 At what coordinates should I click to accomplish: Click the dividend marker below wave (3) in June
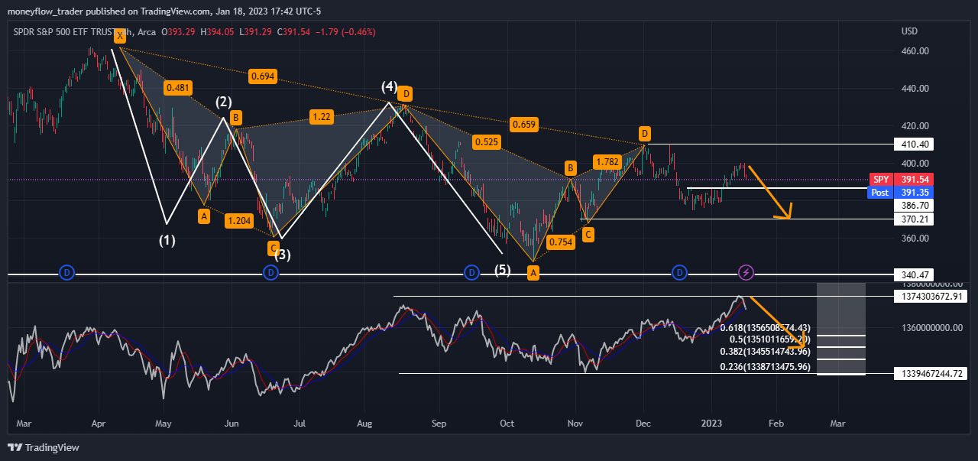point(271,272)
